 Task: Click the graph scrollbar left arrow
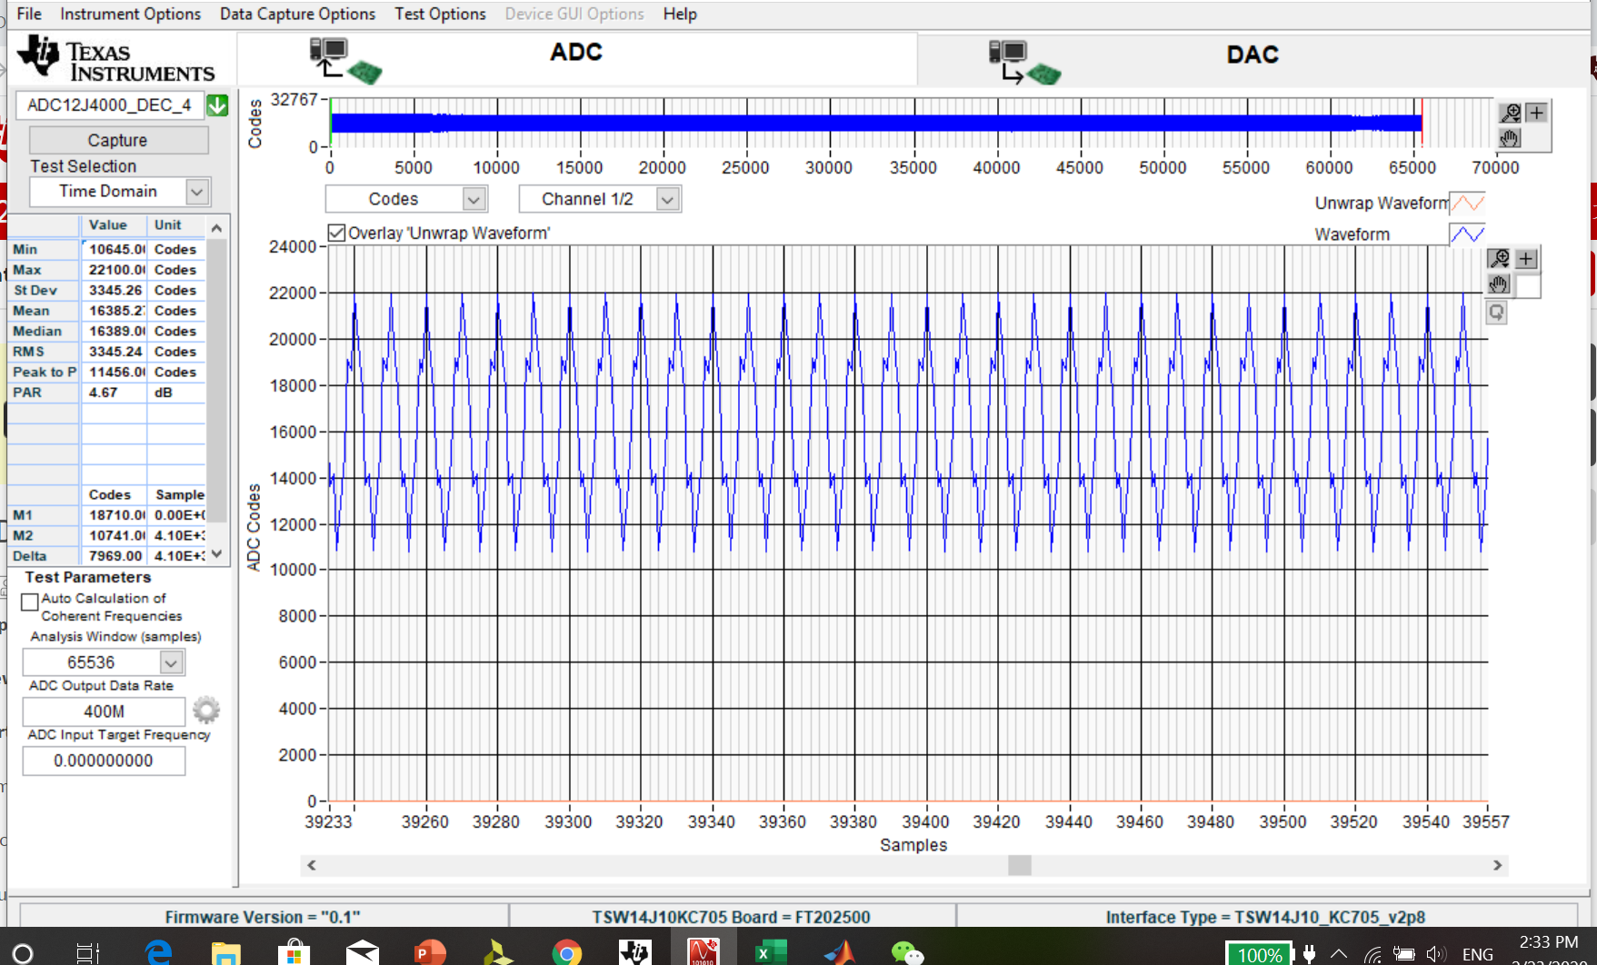pyautogui.click(x=312, y=865)
